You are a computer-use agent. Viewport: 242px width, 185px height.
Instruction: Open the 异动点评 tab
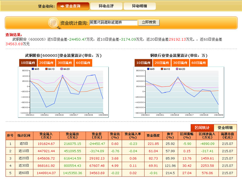(x=106, y=6)
